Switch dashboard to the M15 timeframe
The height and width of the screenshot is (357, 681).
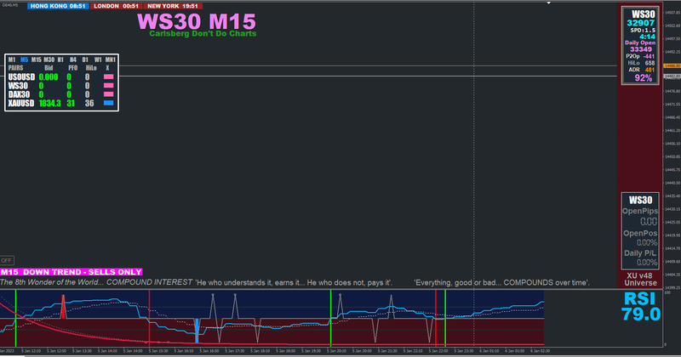(x=36, y=59)
